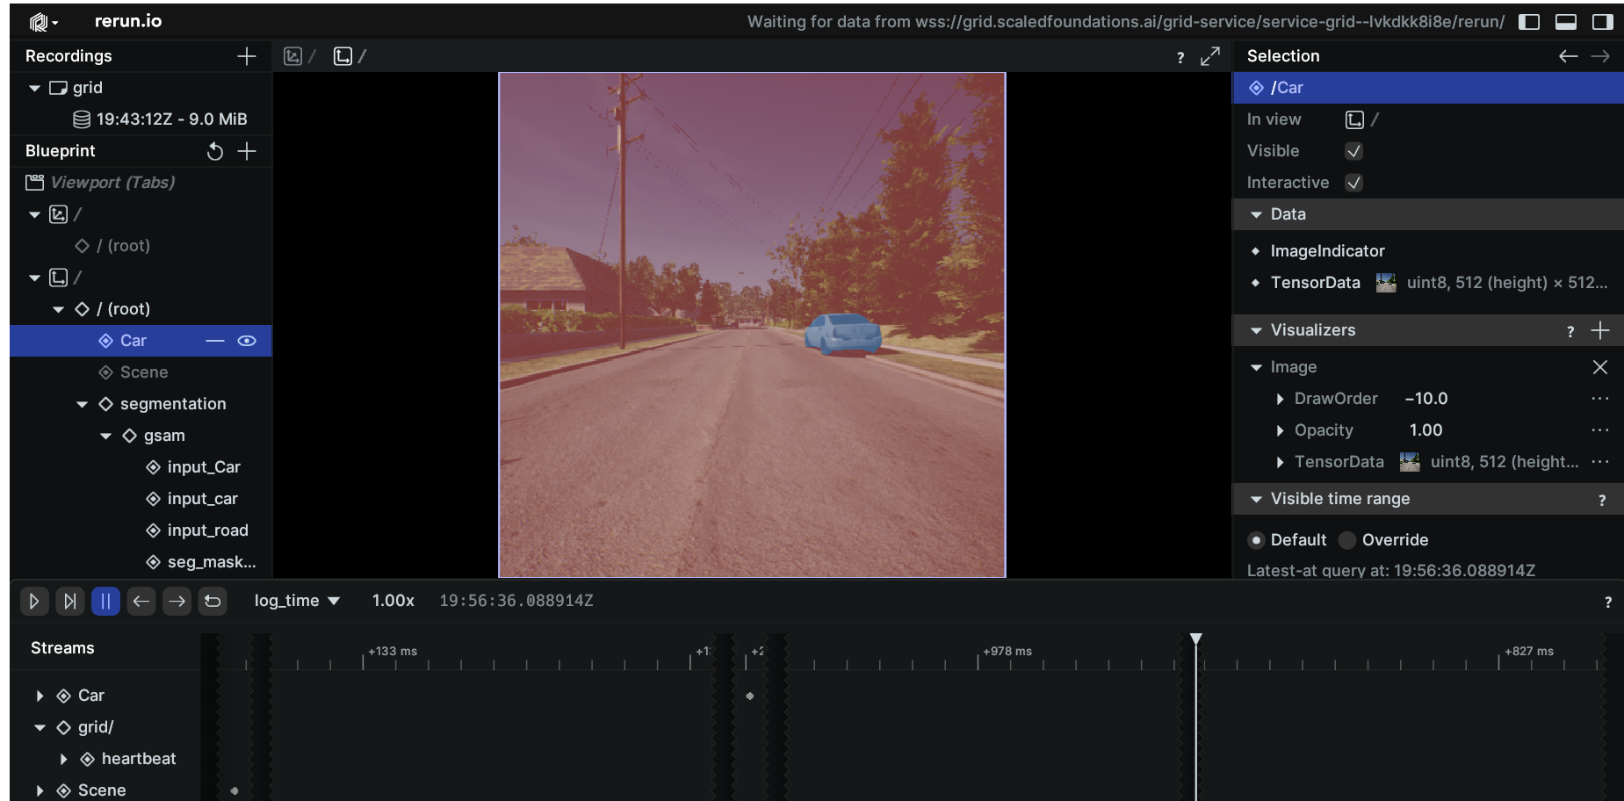Screen dimensions: 1624x801
Task: Select Viewport (Tabs) container
Action: point(112,183)
